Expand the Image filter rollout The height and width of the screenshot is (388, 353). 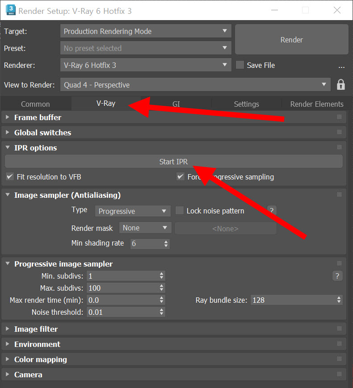click(x=8, y=329)
